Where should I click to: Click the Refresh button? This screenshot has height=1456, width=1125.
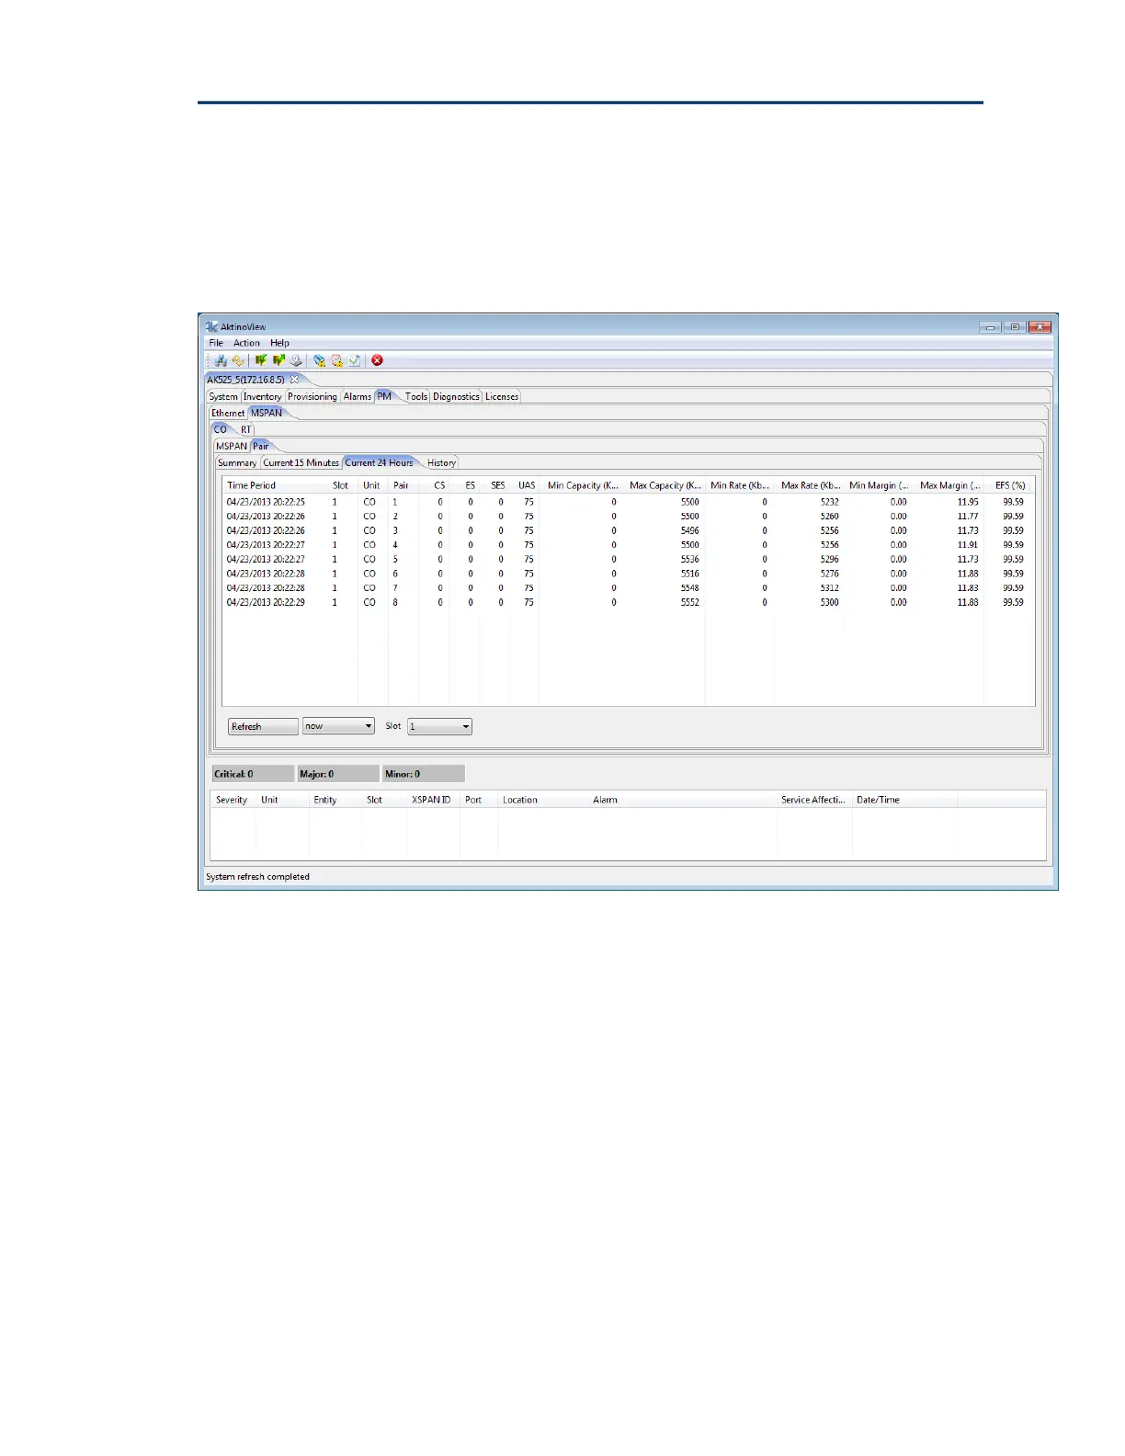click(263, 726)
